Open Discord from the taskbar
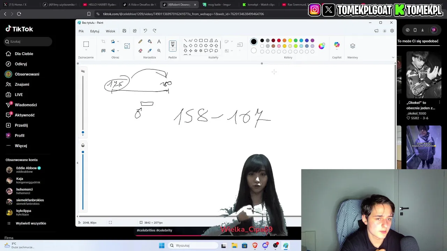This screenshot has width=447, height=251. 265,245
